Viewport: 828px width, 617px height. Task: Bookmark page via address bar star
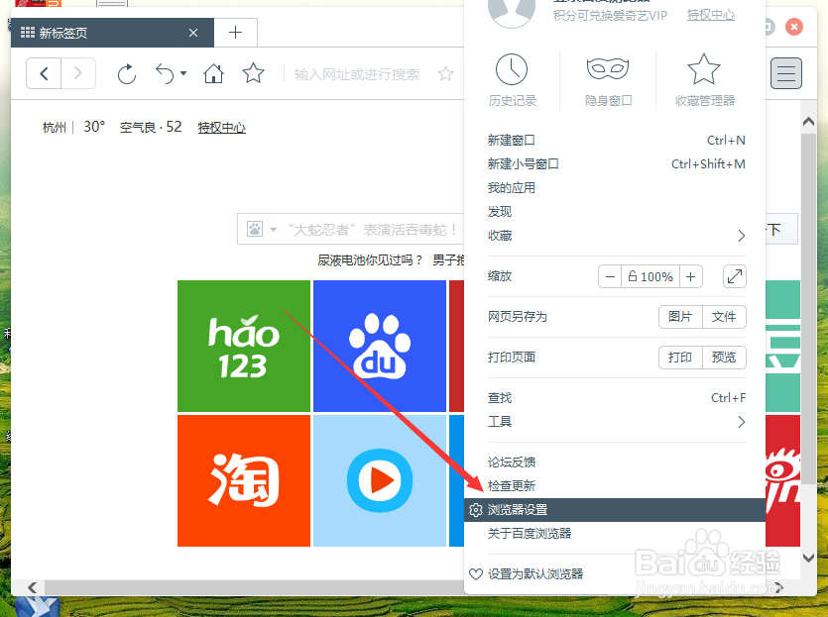tap(445, 74)
